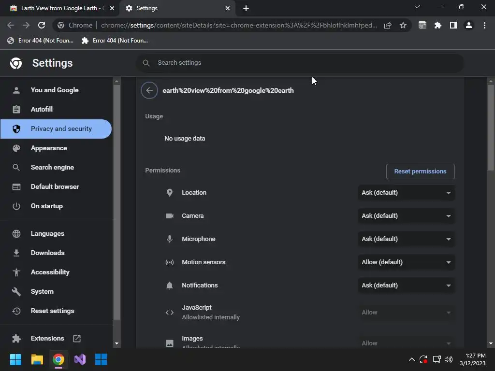Screen dimensions: 495x371
Task: Select the Settings tab
Action: click(177, 8)
